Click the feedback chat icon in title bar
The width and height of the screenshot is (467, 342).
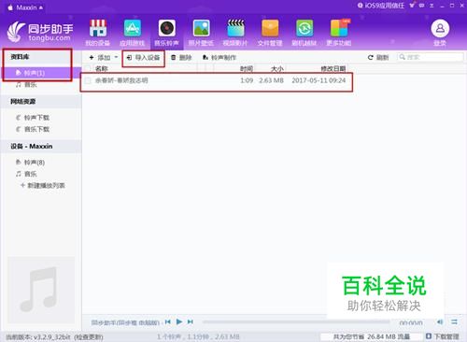(x=422, y=6)
